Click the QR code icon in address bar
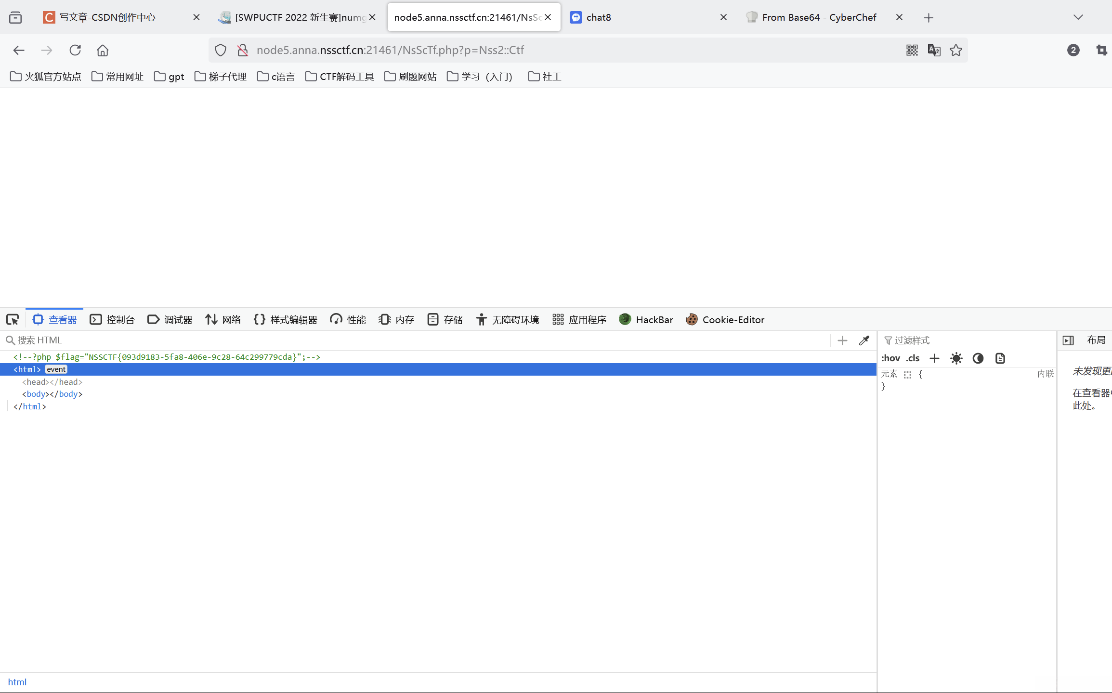Screen dimensions: 1112x693 [912, 50]
